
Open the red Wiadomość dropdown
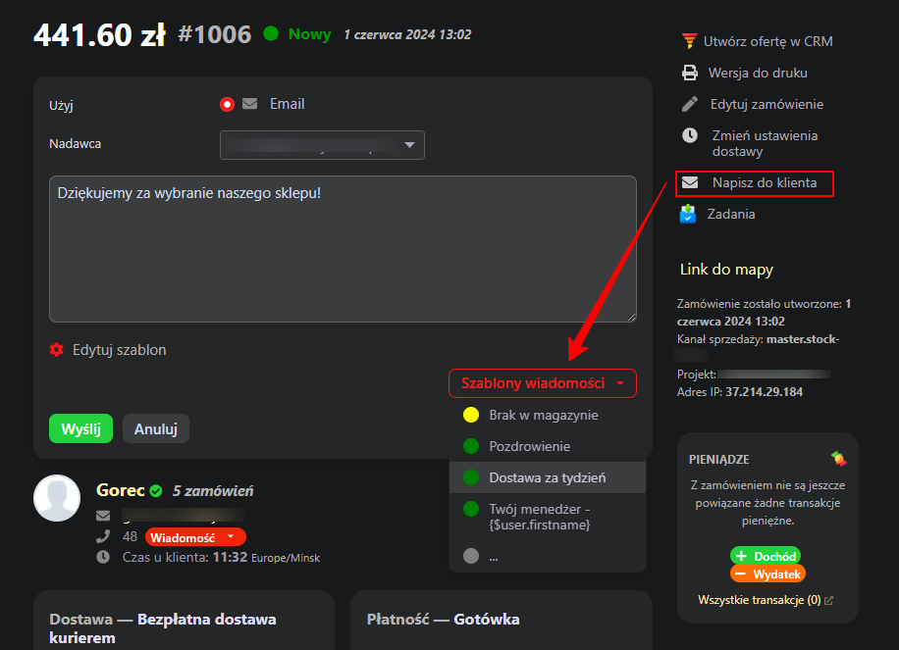coord(195,537)
